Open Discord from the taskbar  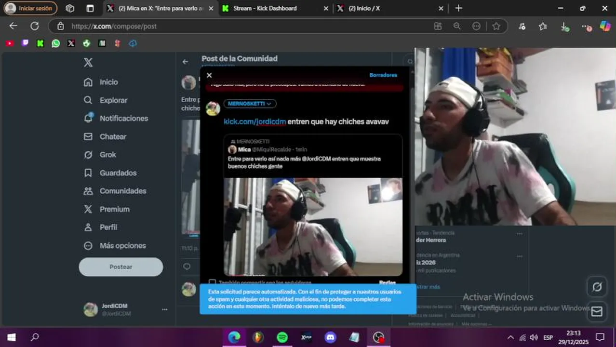tap(331, 337)
